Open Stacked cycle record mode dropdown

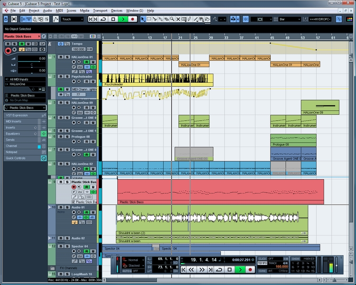pyautogui.click(x=133, y=266)
